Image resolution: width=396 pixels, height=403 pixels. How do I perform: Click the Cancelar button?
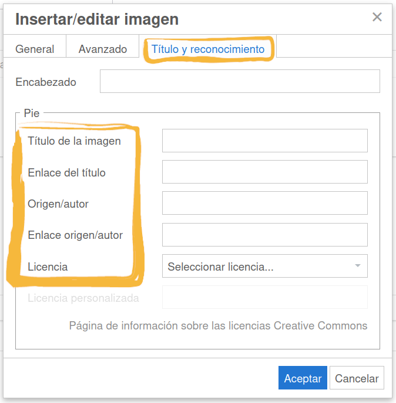click(357, 378)
